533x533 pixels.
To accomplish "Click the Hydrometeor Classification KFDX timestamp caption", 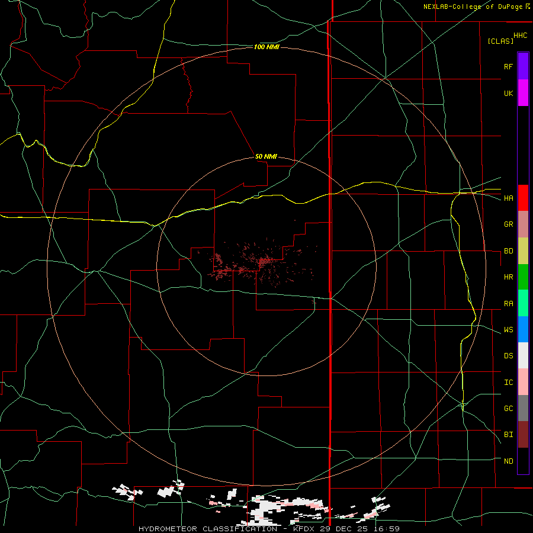I will (x=269, y=529).
